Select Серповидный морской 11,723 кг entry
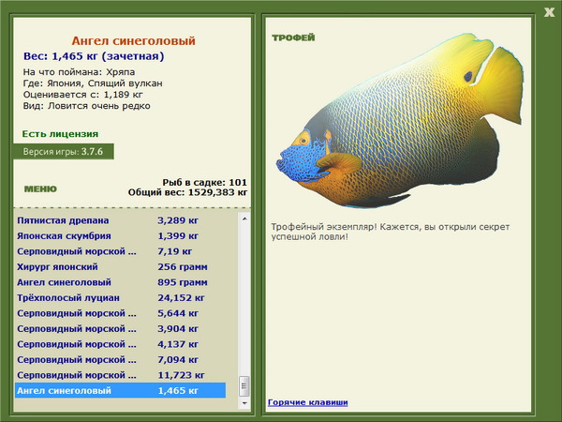This screenshot has height=422, width=562. [121, 375]
